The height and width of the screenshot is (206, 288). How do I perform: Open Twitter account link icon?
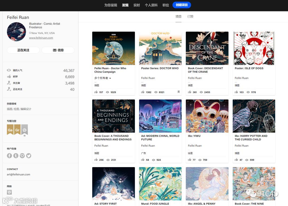(29, 156)
